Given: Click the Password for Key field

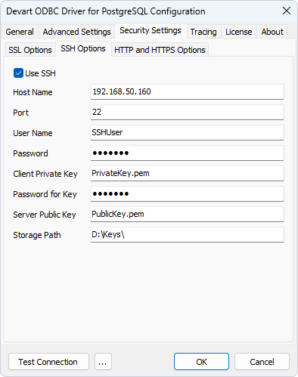Looking at the screenshot, I should pos(187,193).
